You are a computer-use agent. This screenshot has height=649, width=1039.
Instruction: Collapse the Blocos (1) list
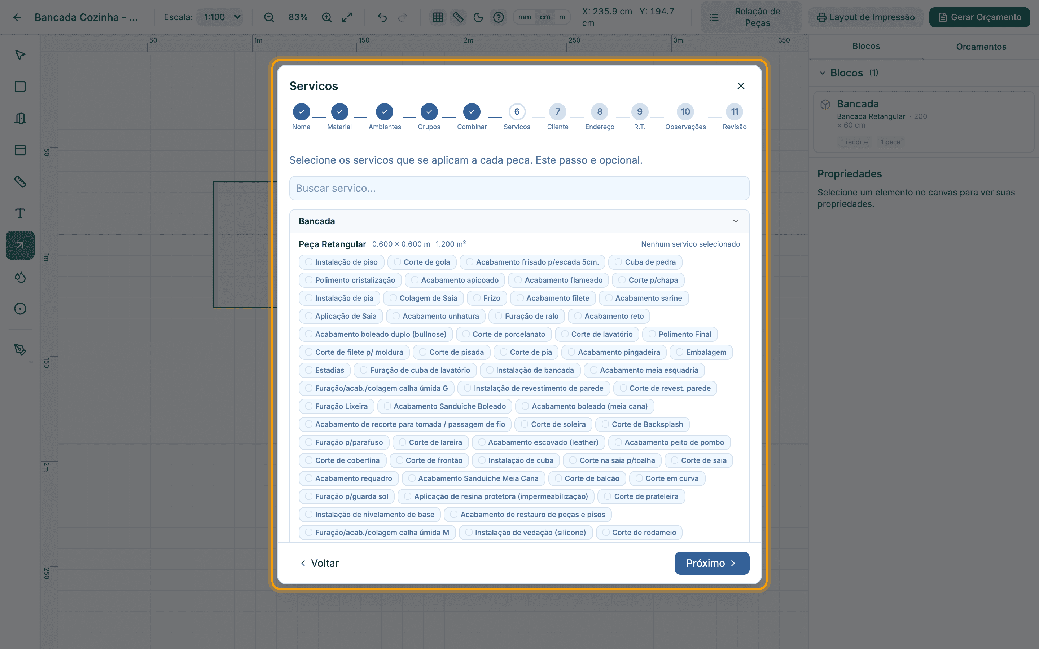[822, 73]
